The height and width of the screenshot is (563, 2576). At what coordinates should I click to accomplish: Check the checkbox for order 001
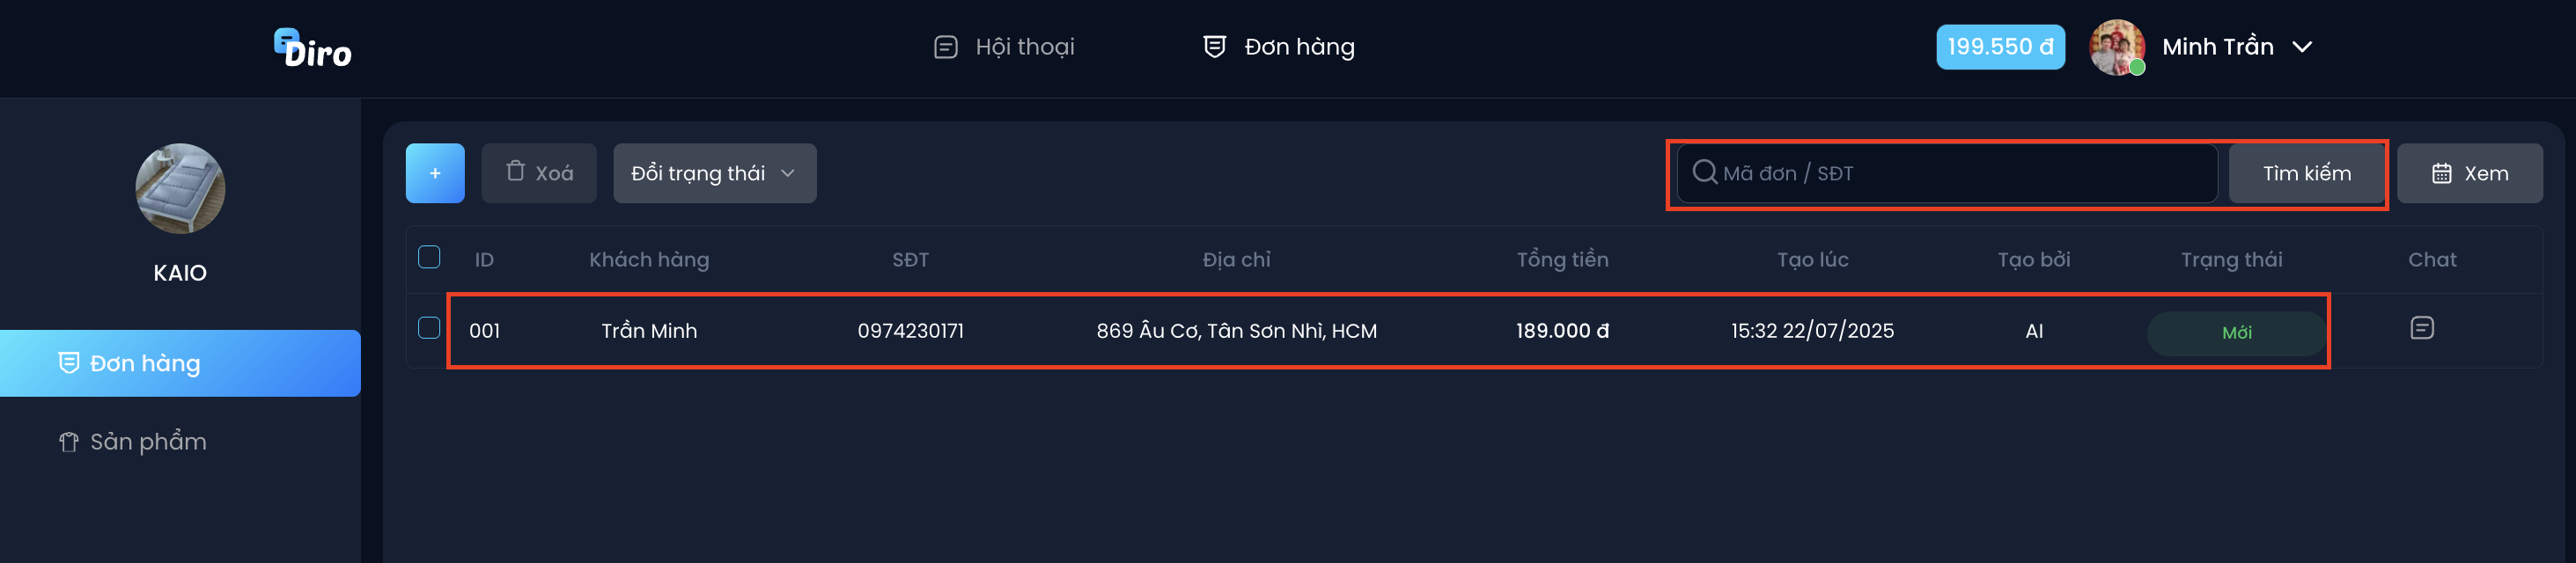point(429,328)
